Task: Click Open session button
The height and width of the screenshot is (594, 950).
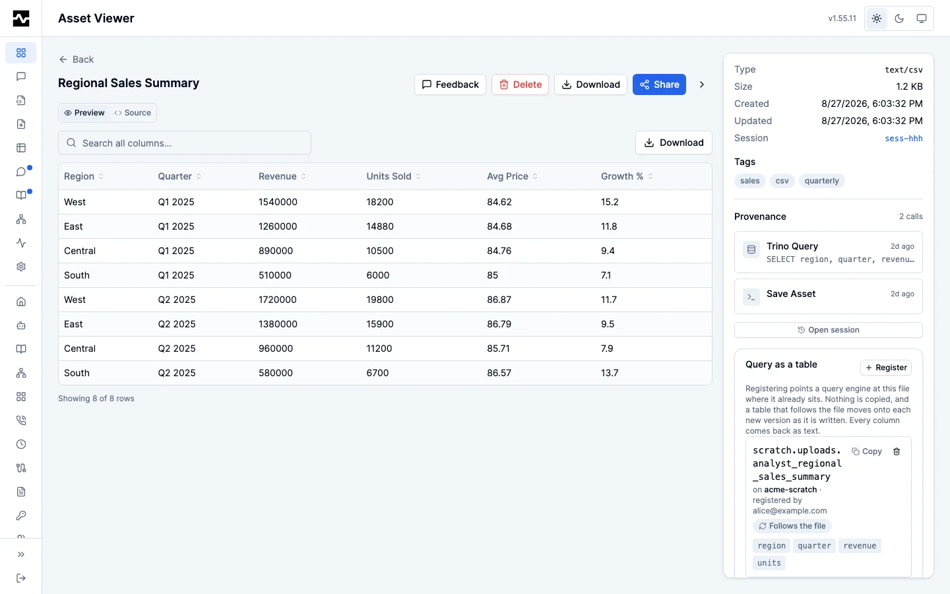Action: [x=829, y=330]
